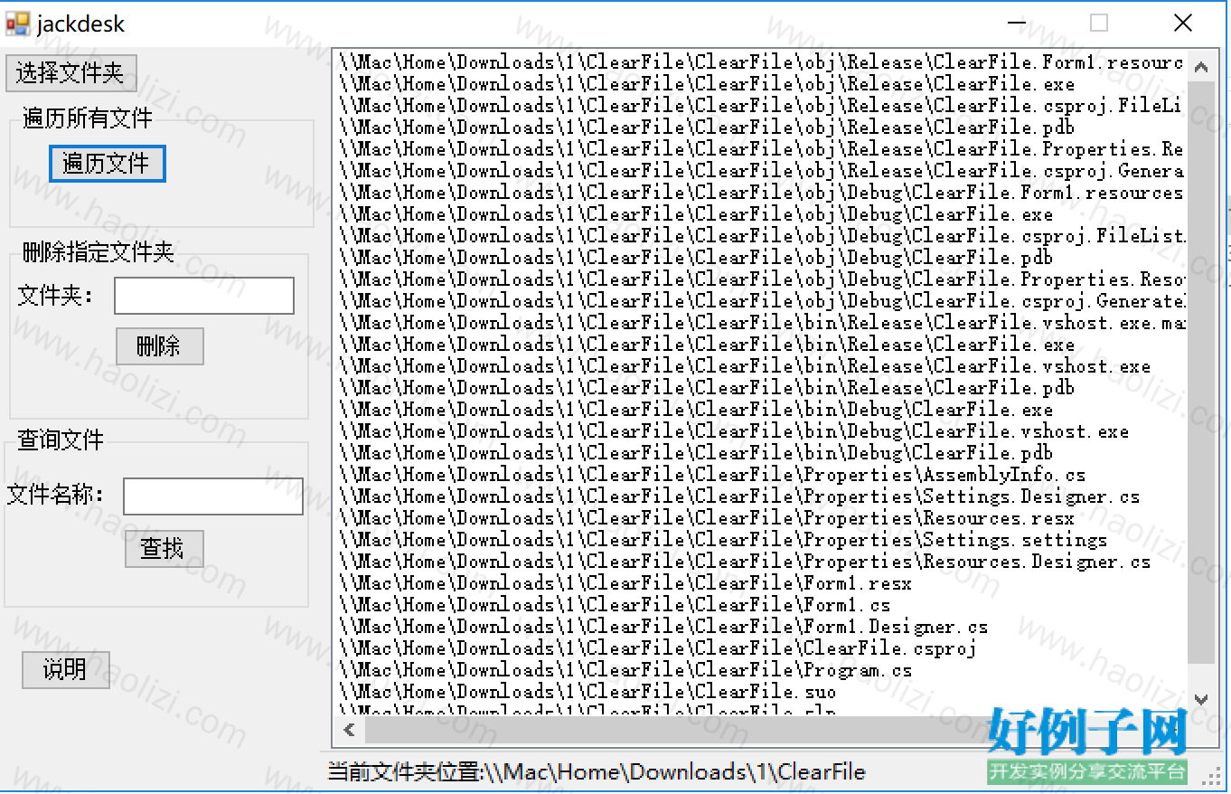This screenshot has height=794, width=1231.
Task: Click the jackdesk app icon in title bar
Action: [x=18, y=24]
